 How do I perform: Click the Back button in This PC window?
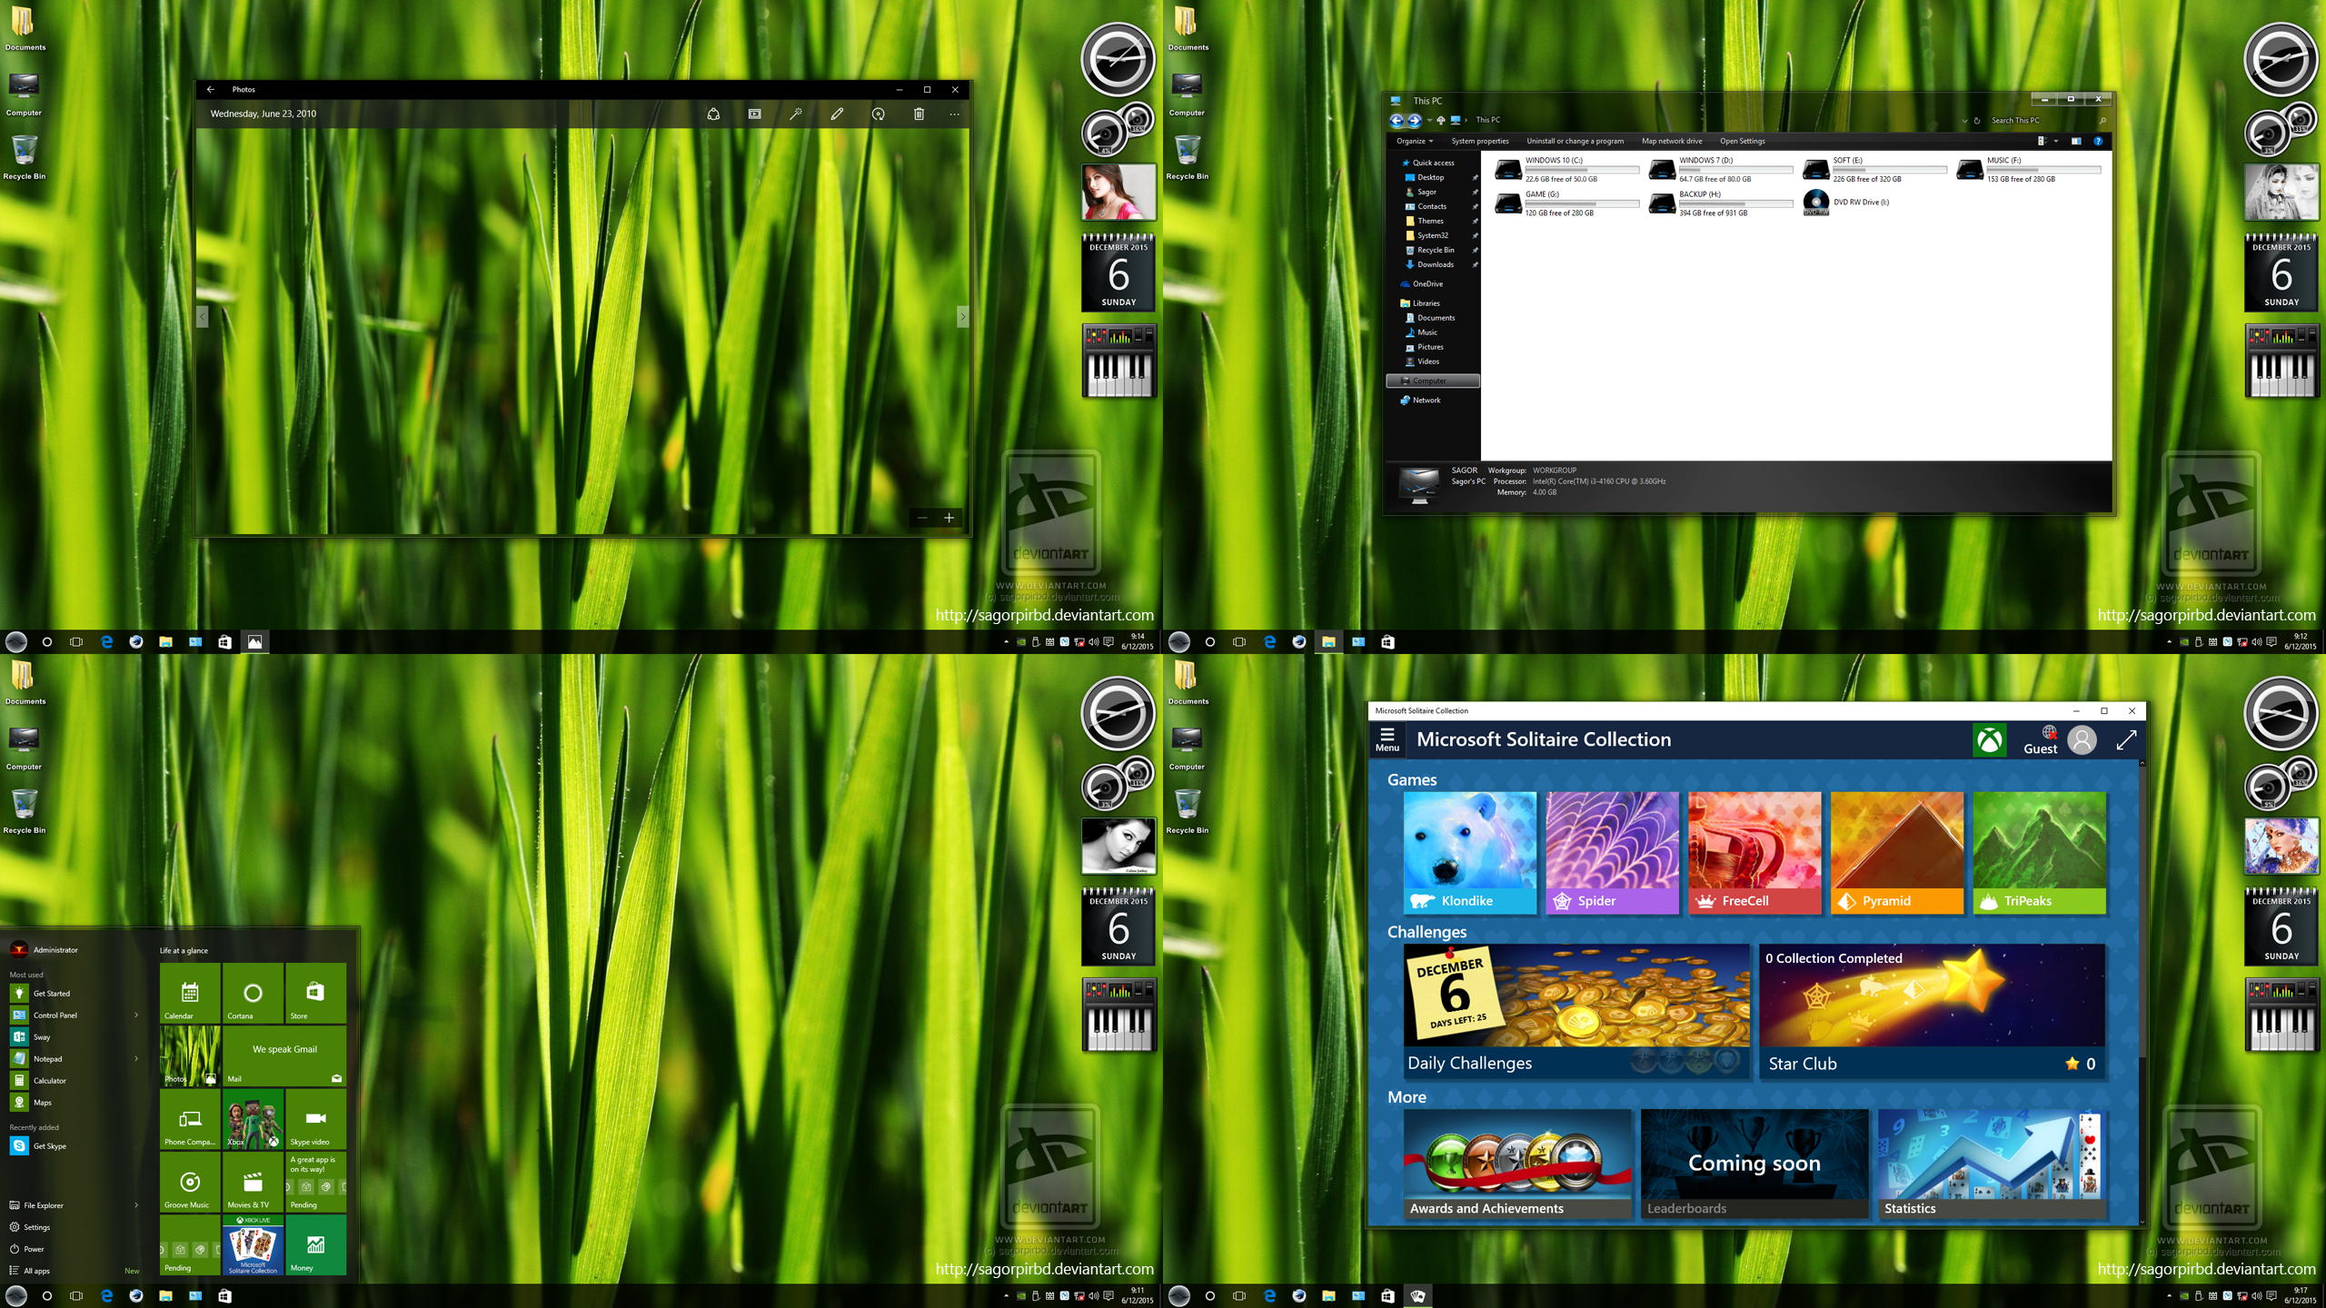click(x=1397, y=120)
